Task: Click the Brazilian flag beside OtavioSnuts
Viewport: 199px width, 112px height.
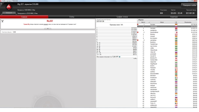Action: pyautogui.click(x=176, y=50)
